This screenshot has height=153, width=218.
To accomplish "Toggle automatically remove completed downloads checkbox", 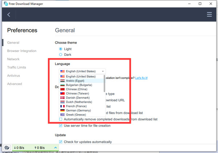I will (x=61, y=119).
